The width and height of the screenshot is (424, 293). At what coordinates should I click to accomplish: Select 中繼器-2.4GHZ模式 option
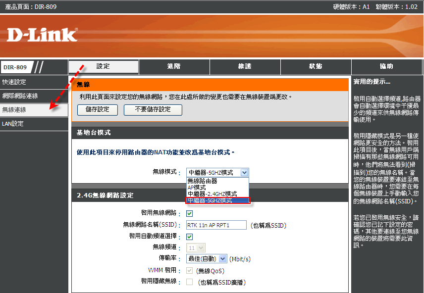pyautogui.click(x=212, y=194)
